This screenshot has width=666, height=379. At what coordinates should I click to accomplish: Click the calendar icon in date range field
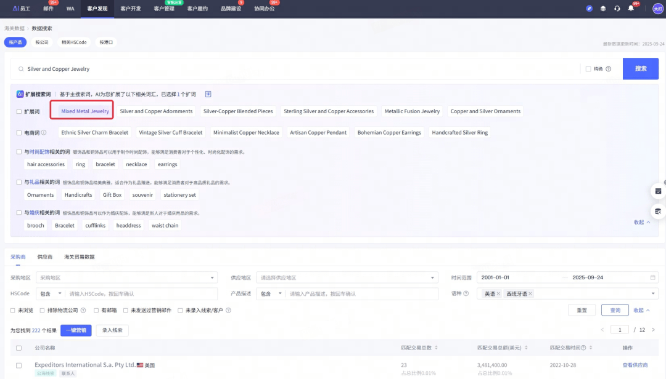pyautogui.click(x=653, y=277)
